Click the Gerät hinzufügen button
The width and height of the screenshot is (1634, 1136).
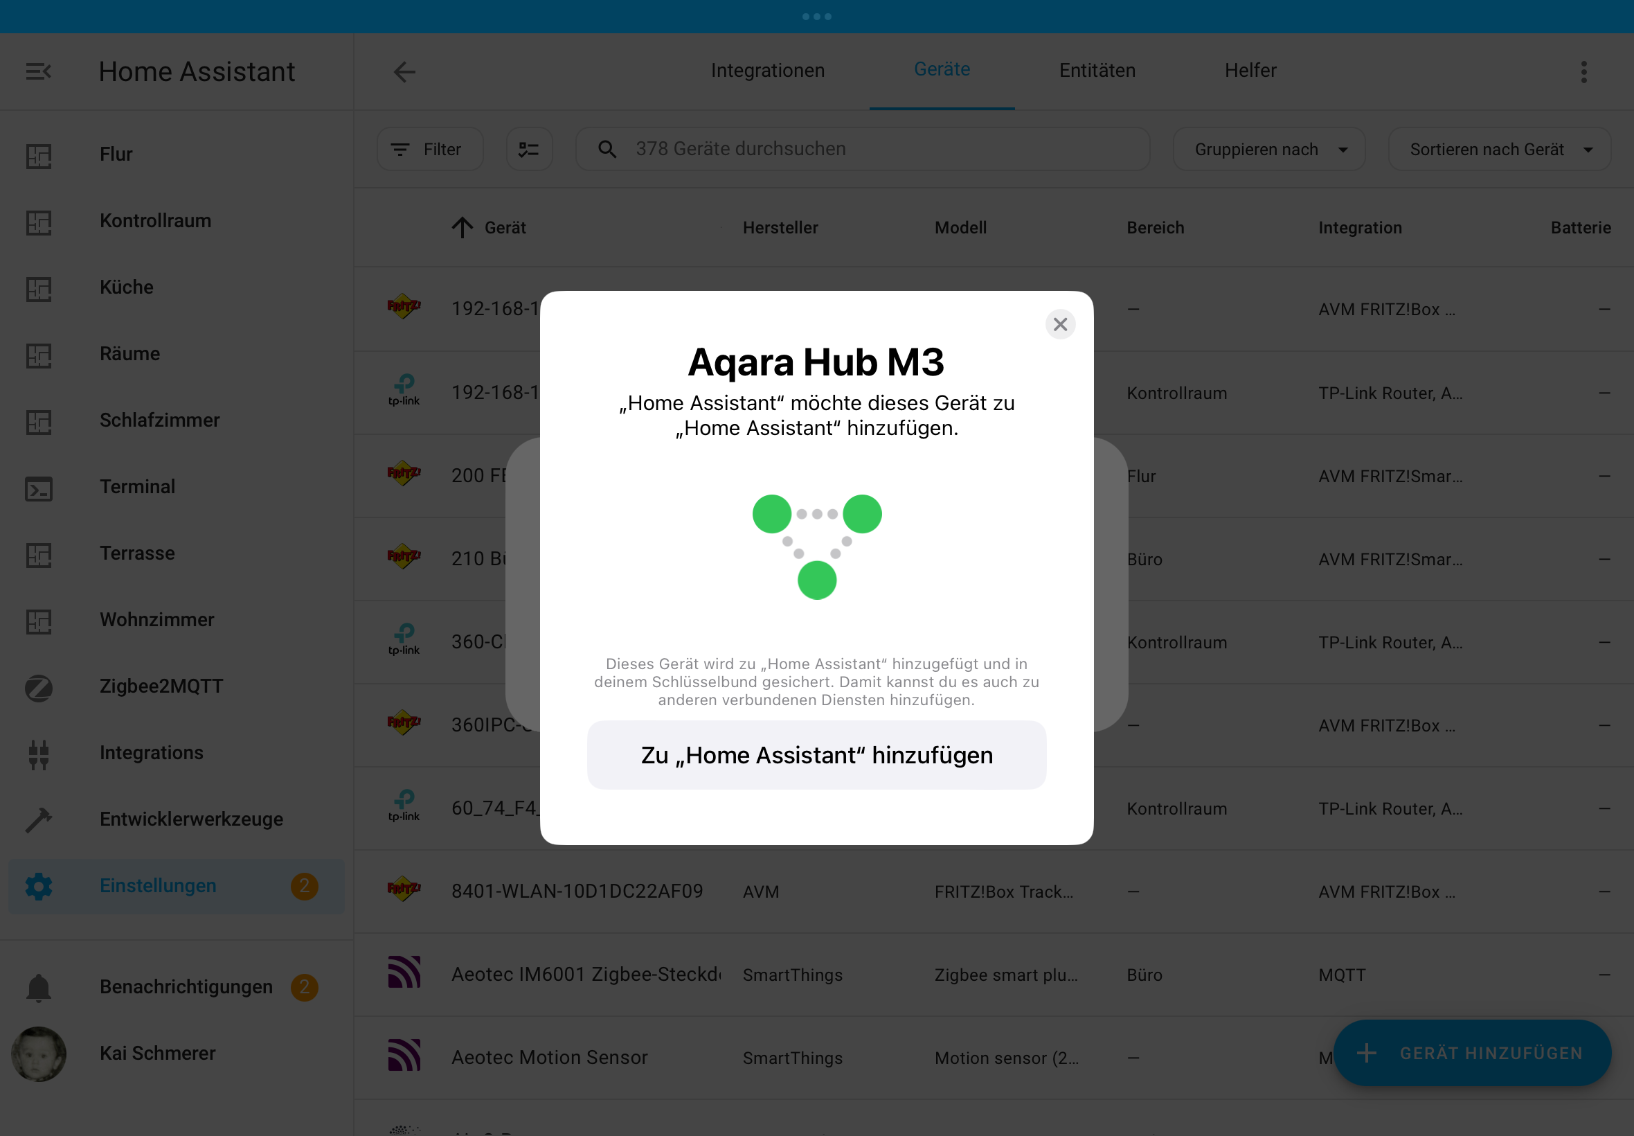coord(1471,1053)
